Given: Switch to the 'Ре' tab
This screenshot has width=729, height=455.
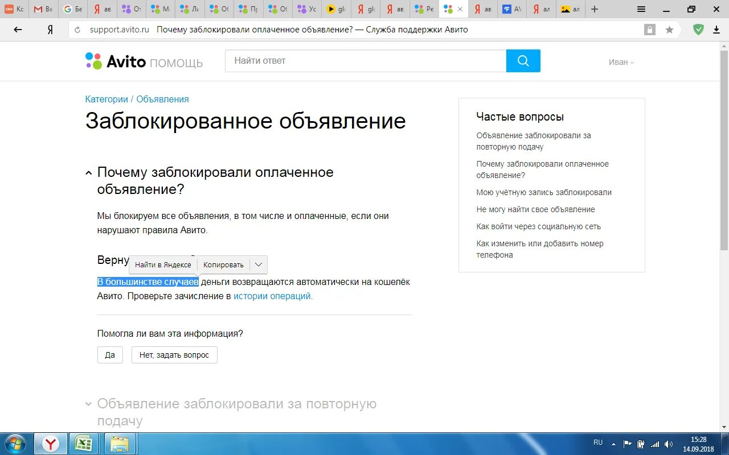Looking at the screenshot, I should (x=424, y=9).
